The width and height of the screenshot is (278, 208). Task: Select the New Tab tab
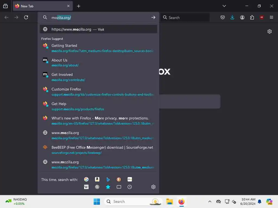(43, 6)
